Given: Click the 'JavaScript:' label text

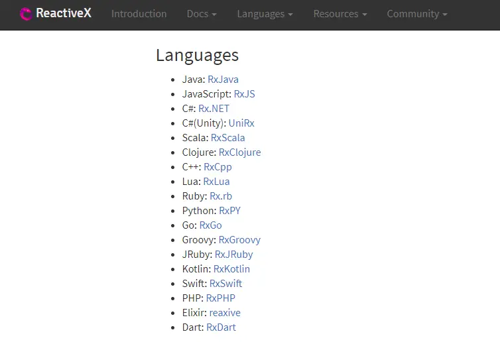Looking at the screenshot, I should (x=207, y=94).
